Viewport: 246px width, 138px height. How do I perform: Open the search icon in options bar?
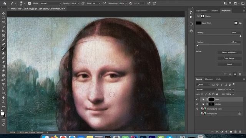(x=230, y=3)
